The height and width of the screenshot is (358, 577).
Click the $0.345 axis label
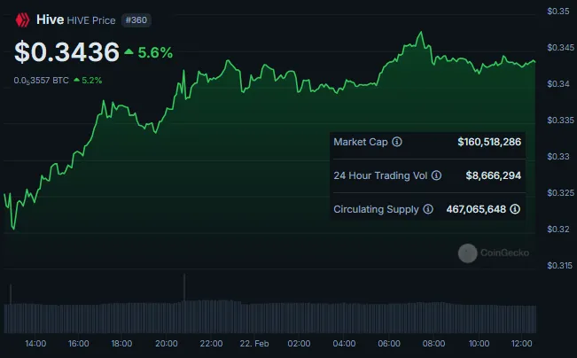click(560, 48)
